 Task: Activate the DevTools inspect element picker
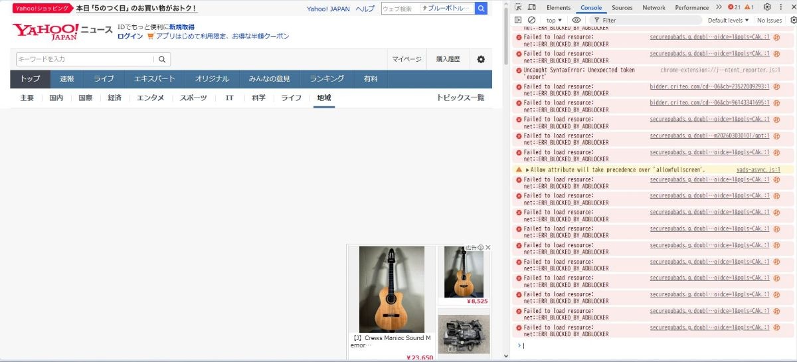click(x=518, y=7)
